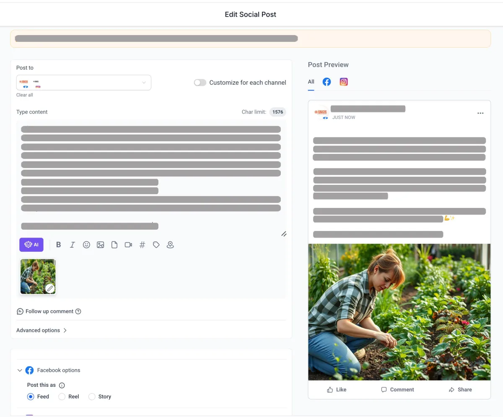
Task: Click the JUST NOW timestamp
Action: [344, 118]
